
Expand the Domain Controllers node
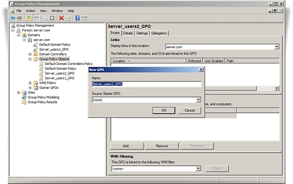(30, 54)
